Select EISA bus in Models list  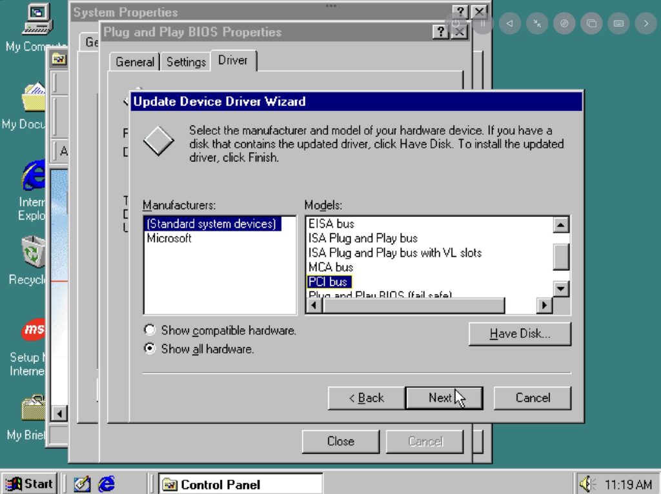[331, 224]
